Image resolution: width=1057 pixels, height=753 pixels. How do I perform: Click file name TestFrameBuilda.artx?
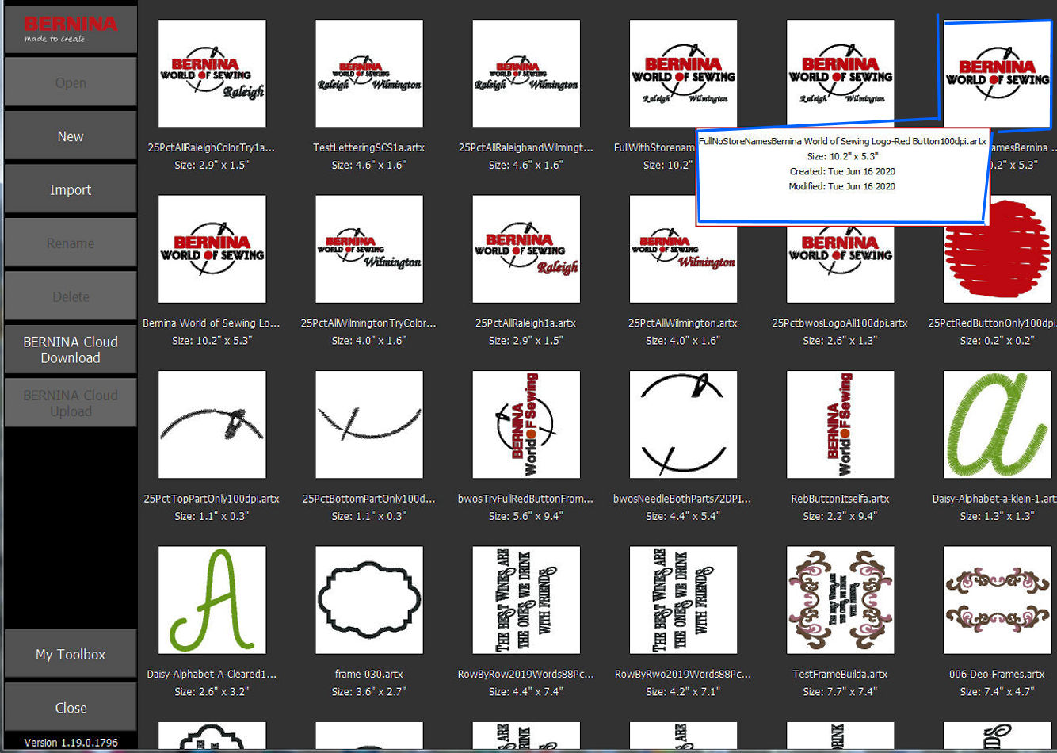[840, 675]
